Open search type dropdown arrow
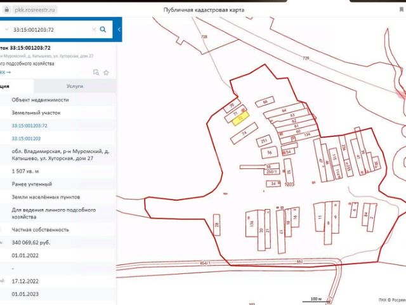406x305 pixels. (x=7, y=29)
